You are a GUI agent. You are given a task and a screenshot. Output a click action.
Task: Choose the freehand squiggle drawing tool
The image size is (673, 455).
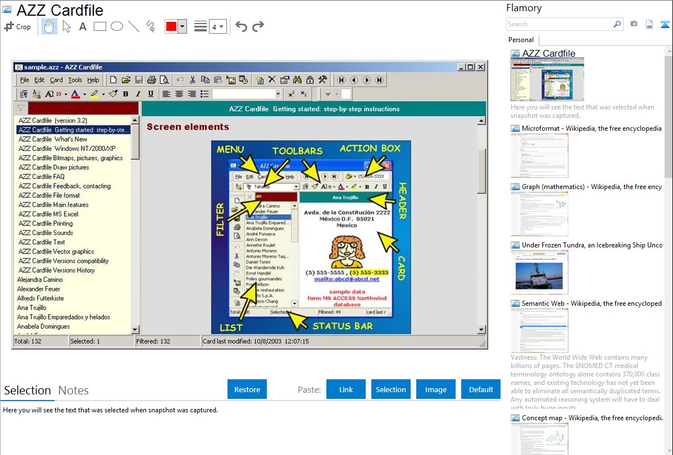click(151, 26)
